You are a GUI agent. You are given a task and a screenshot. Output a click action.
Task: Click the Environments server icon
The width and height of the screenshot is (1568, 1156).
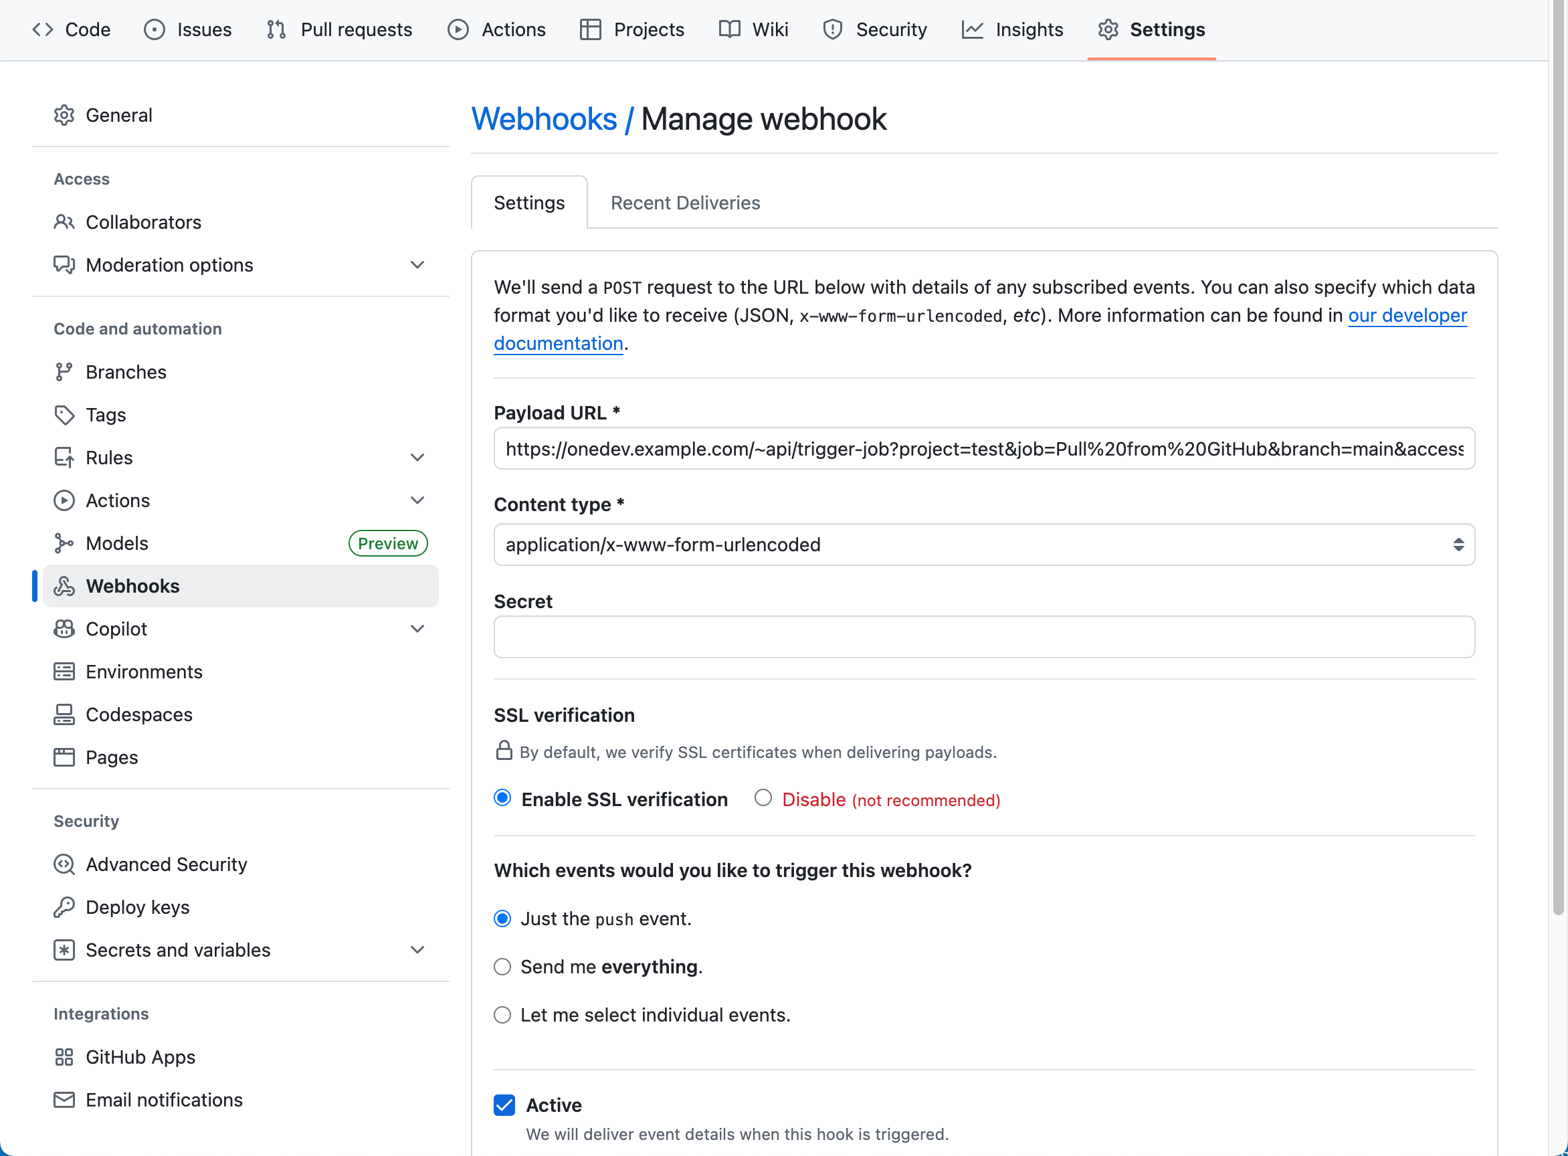tap(64, 672)
